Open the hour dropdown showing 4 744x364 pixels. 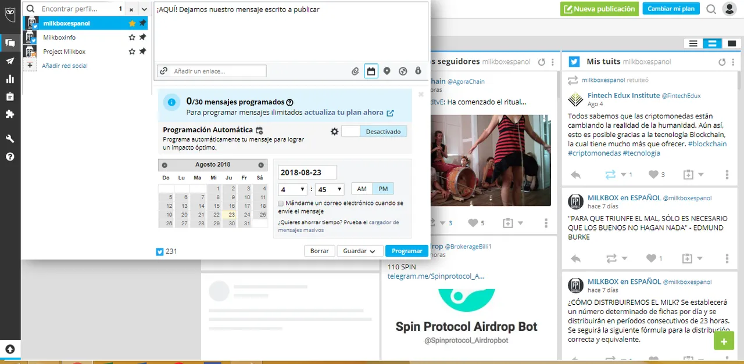coord(292,189)
